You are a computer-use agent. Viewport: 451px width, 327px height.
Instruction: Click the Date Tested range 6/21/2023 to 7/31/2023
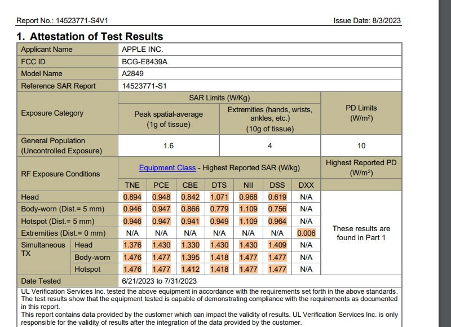point(159,281)
